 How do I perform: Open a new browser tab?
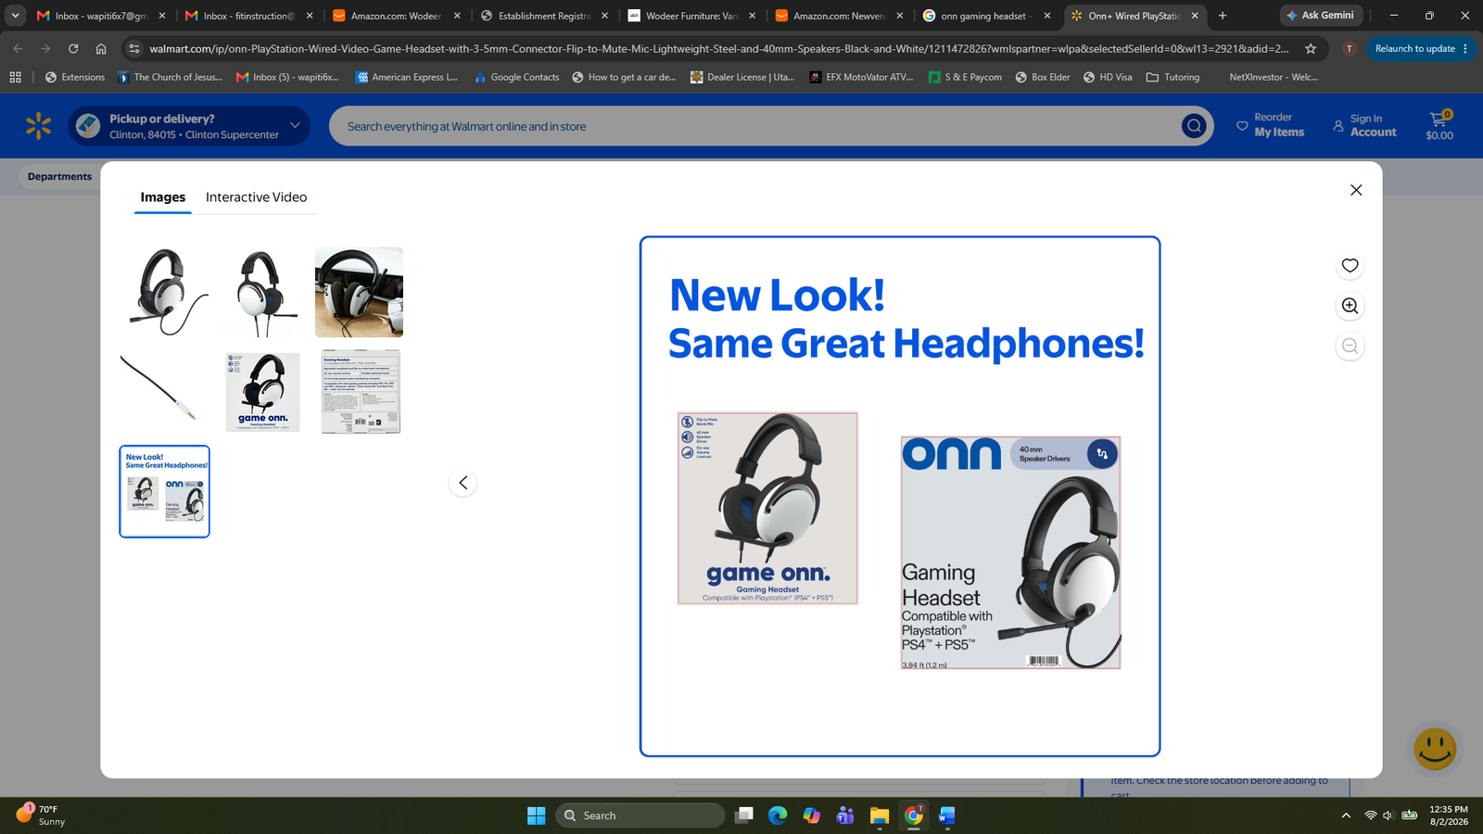tap(1223, 16)
